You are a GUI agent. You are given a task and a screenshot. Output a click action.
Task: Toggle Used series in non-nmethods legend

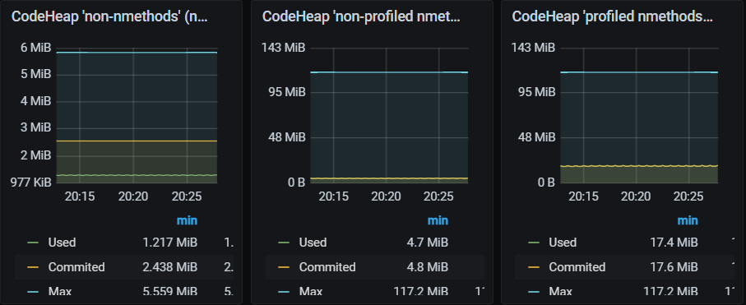pos(62,243)
